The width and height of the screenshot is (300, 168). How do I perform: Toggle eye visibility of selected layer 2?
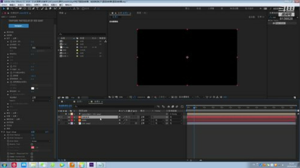(x=59, y=117)
